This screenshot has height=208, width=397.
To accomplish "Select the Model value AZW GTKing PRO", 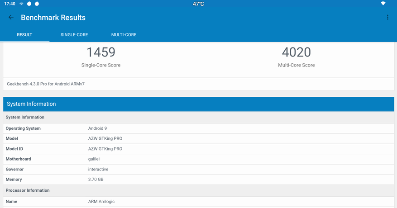I will tap(105, 138).
